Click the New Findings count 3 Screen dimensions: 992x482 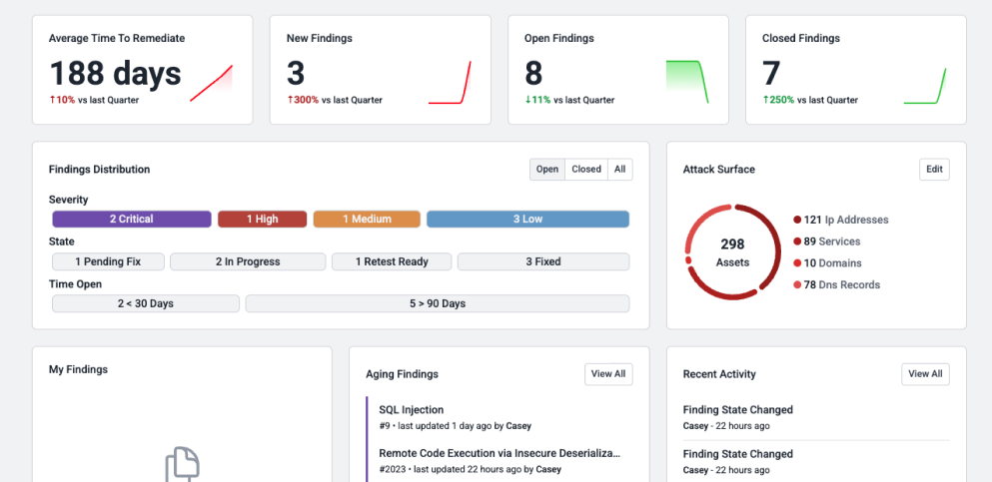tap(296, 73)
